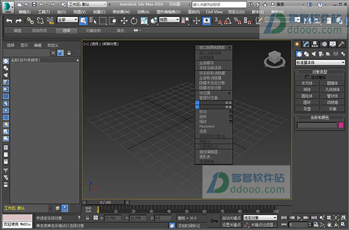Viewport: 349px width, 230px height.
Task: Click the 球体 sphere button
Action: 307,90
